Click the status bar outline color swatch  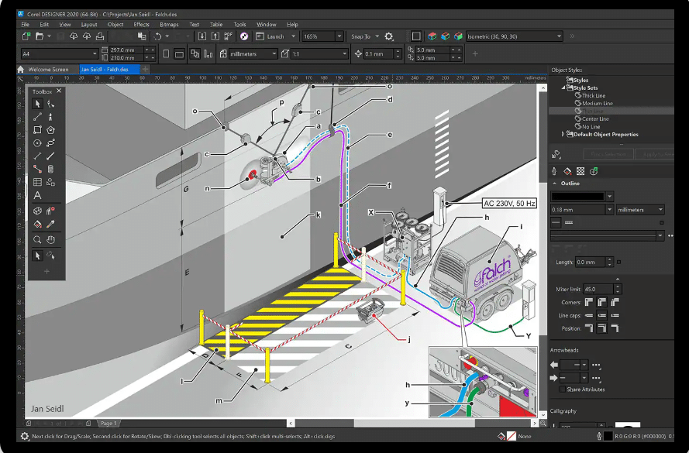coord(608,436)
